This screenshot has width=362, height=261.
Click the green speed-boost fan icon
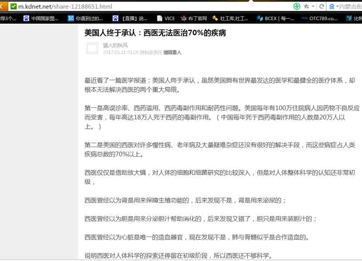pos(297,7)
